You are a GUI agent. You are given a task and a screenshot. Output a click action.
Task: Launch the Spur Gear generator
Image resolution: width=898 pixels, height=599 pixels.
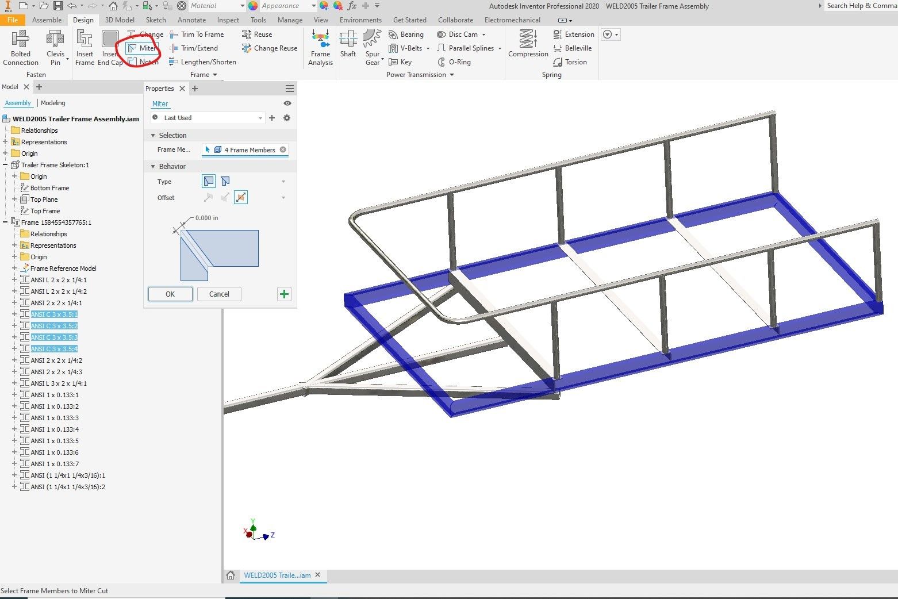pyautogui.click(x=373, y=48)
